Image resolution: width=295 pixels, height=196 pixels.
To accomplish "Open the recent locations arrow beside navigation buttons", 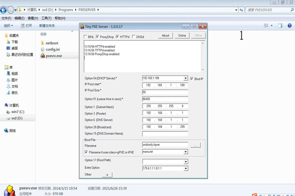I will tap(15, 10).
